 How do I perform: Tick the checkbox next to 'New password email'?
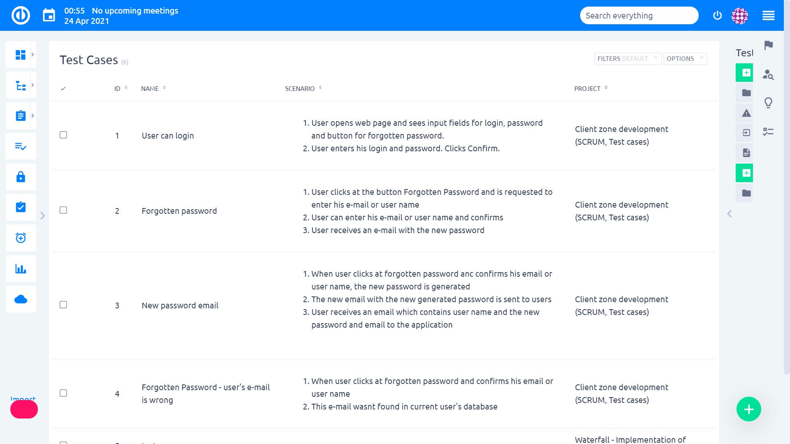click(x=63, y=305)
